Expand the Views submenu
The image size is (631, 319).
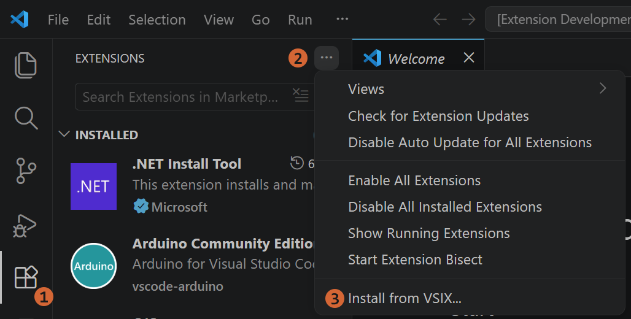coord(470,89)
